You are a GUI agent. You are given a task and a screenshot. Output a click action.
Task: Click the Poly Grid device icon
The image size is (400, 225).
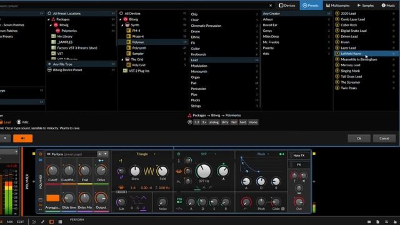point(129,65)
